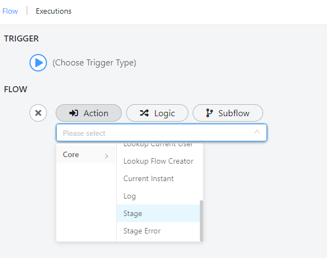Click the X remove step icon
327x258 pixels.
click(38, 113)
